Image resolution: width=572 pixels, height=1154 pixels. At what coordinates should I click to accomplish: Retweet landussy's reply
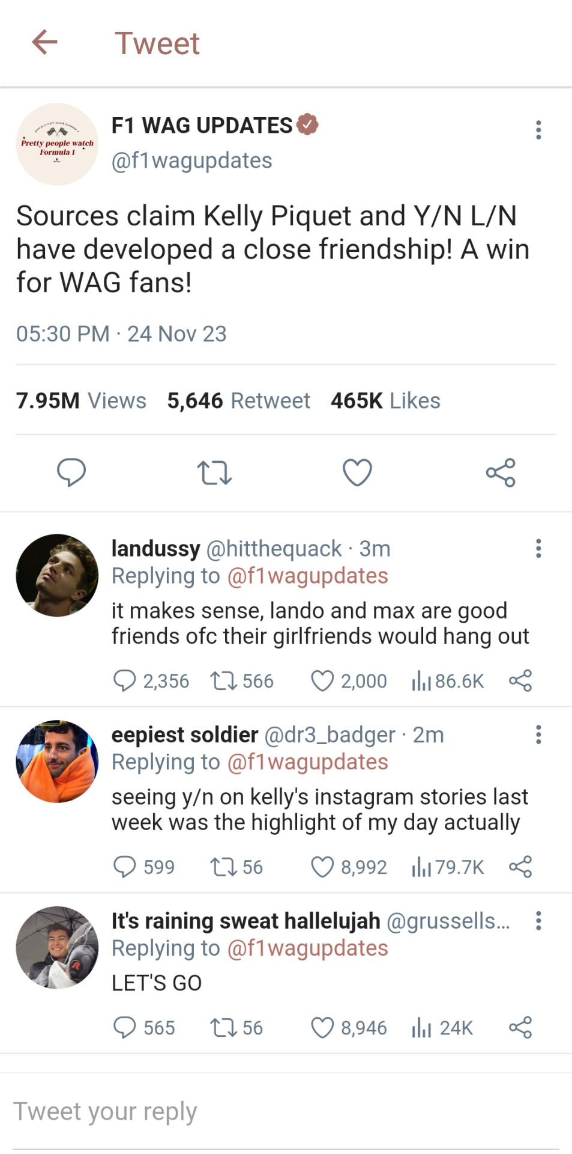[x=223, y=681]
